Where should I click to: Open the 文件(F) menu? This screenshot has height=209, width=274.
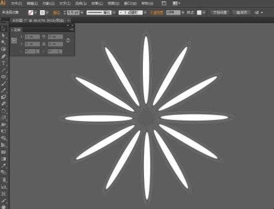click(x=17, y=3)
